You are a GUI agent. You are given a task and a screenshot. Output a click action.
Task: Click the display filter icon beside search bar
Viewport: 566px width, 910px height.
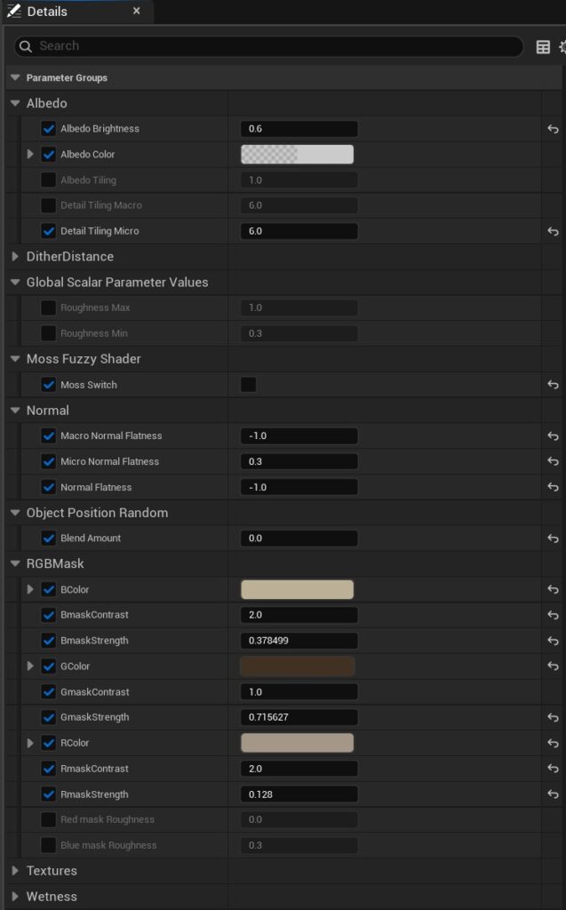coord(542,45)
